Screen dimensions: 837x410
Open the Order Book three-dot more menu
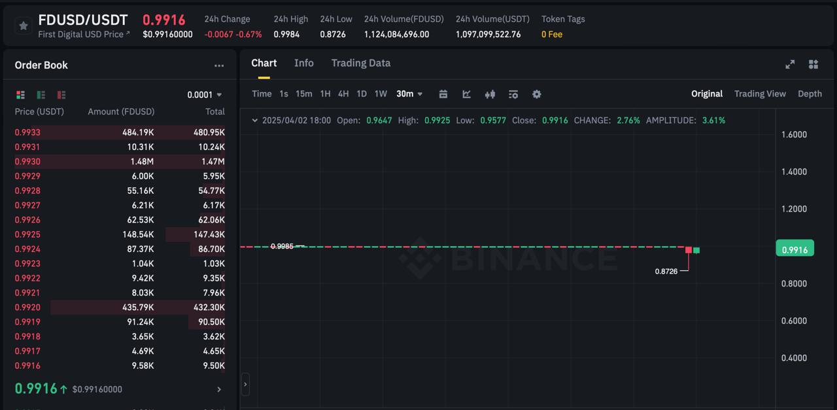(x=219, y=65)
